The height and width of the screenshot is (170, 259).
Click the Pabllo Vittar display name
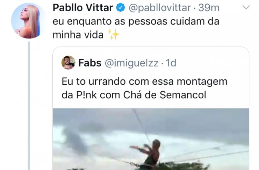pos(83,8)
